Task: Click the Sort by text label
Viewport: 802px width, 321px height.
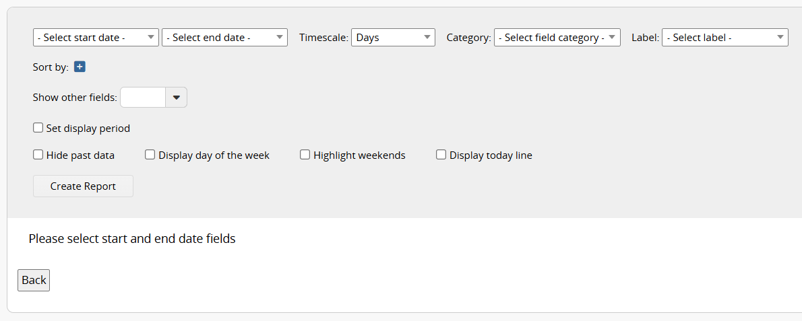Action: tap(51, 67)
